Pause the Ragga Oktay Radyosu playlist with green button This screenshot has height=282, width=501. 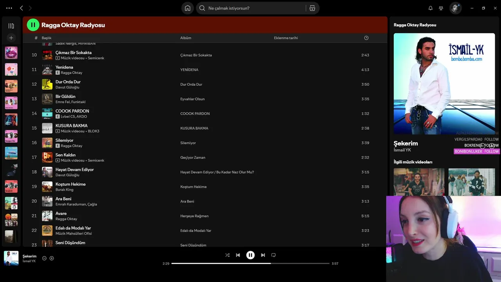(33, 25)
